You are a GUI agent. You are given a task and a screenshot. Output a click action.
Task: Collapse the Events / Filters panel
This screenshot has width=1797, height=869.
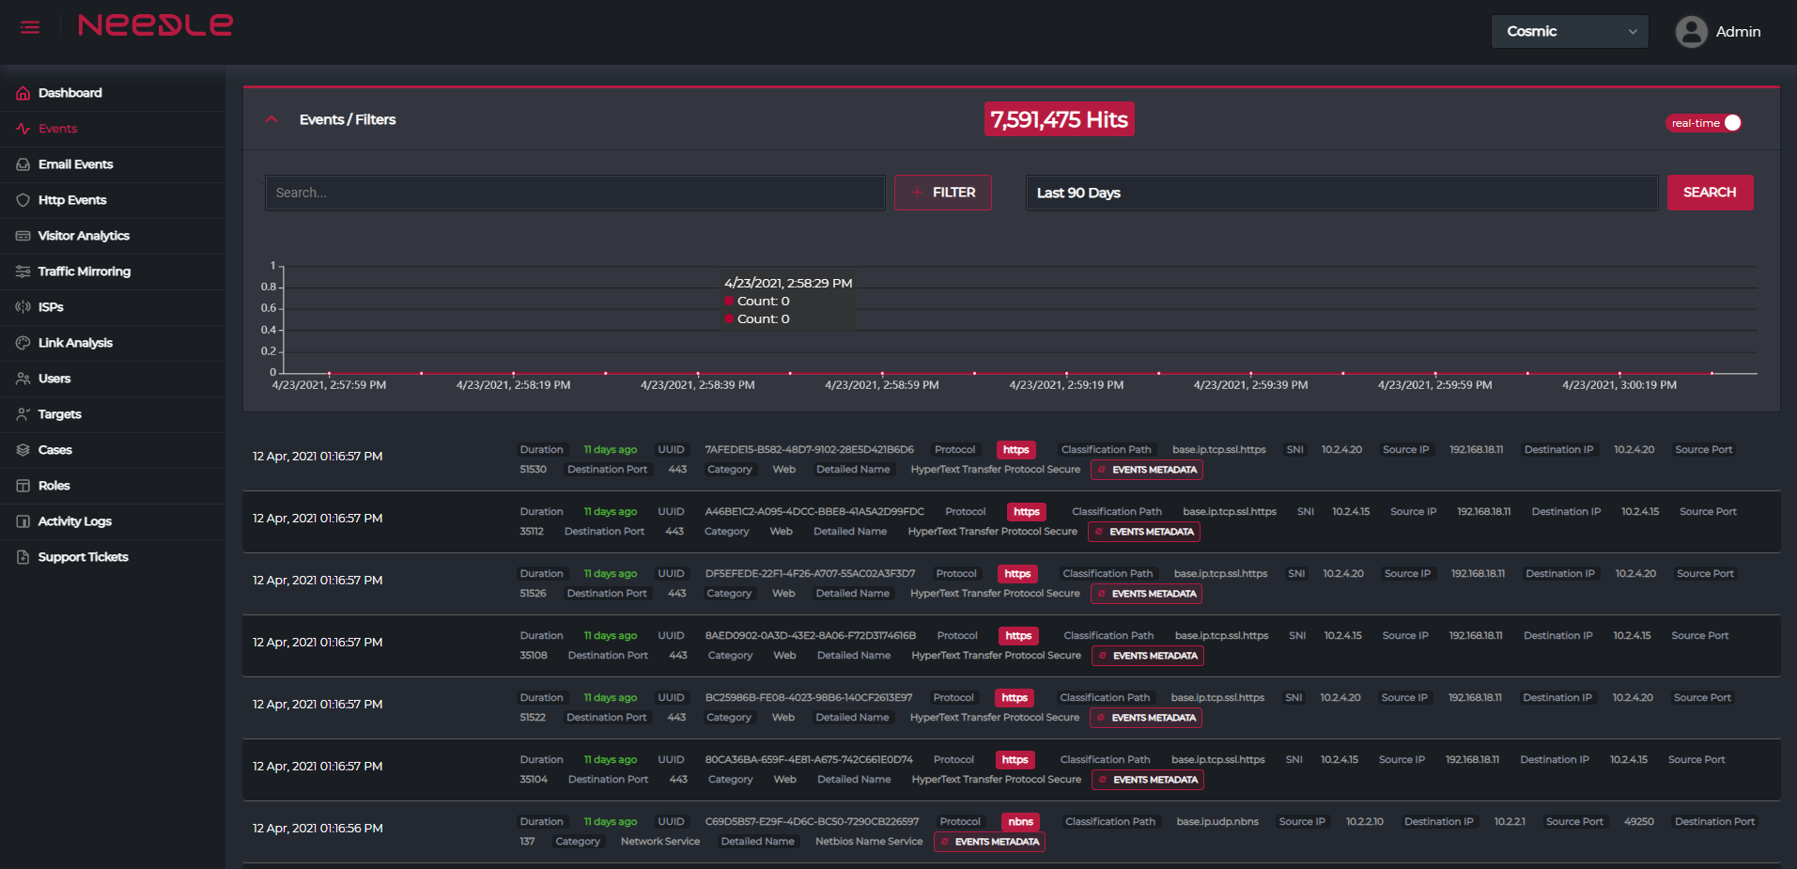271,119
